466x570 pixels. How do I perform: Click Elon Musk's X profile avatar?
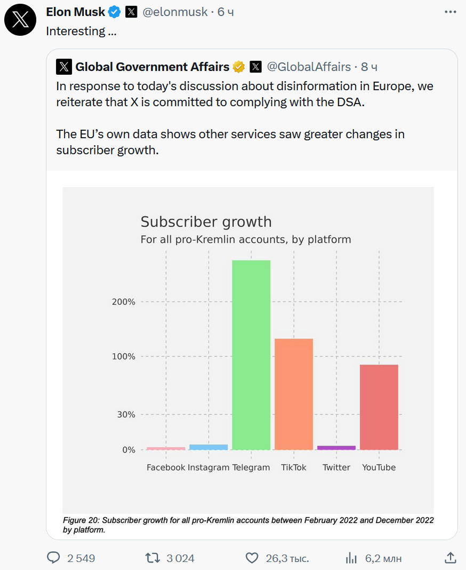coord(20,20)
